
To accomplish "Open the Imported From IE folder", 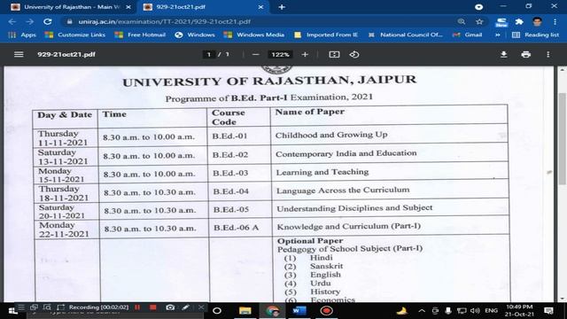I will 326,35.
